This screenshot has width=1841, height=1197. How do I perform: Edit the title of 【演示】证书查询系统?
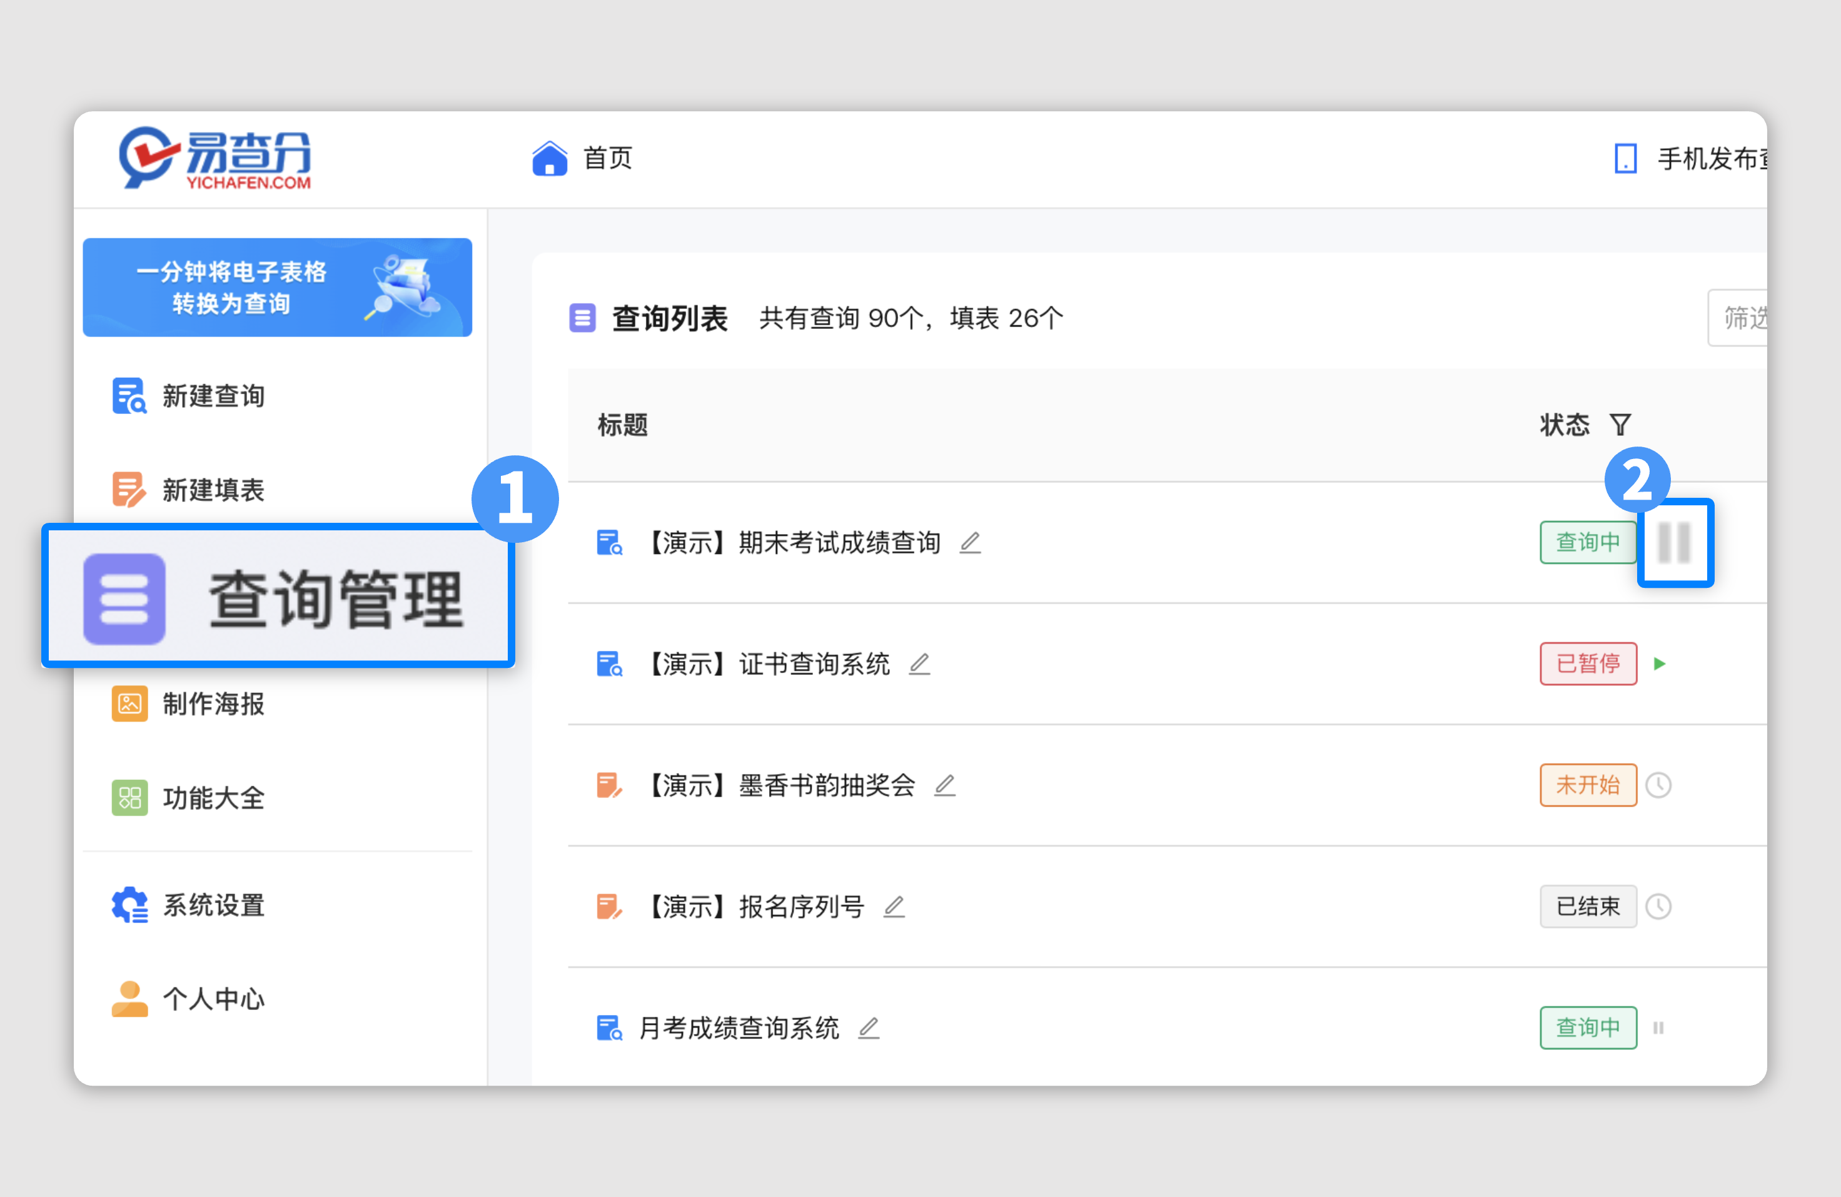[x=919, y=664]
